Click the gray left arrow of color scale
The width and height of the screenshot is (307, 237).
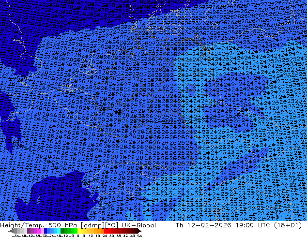pyautogui.click(x=11, y=231)
